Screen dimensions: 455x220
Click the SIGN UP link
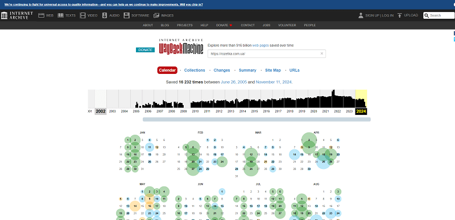coord(373,15)
